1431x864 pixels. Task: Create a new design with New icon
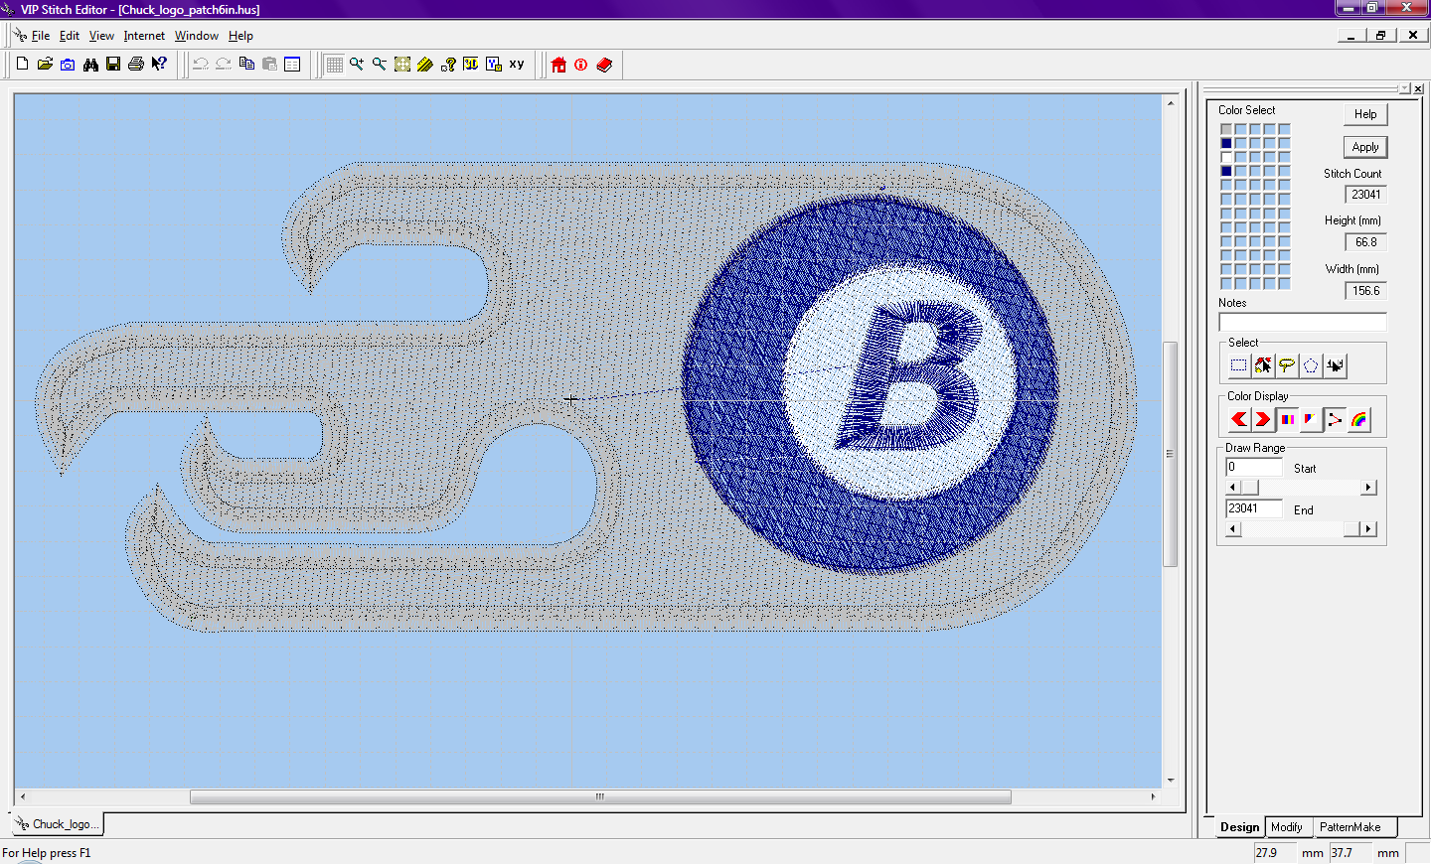22,65
